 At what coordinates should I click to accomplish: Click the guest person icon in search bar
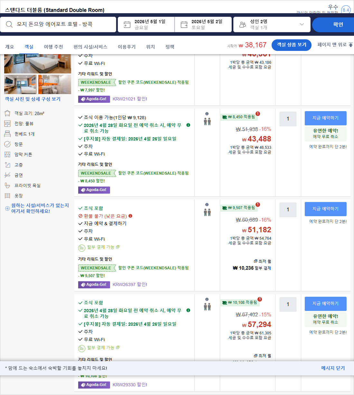242,24
